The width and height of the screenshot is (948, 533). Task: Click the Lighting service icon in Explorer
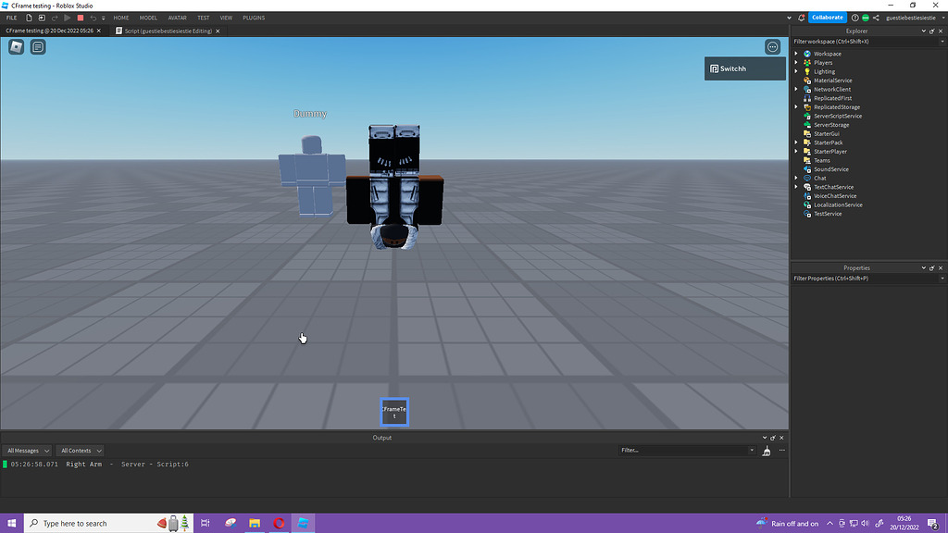806,71
